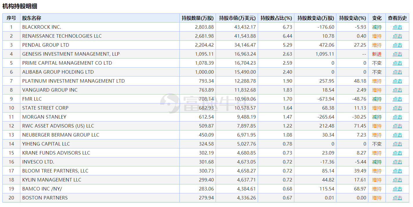Click the 查看历史 column header
This screenshot has height=207, width=413.
point(397,18)
